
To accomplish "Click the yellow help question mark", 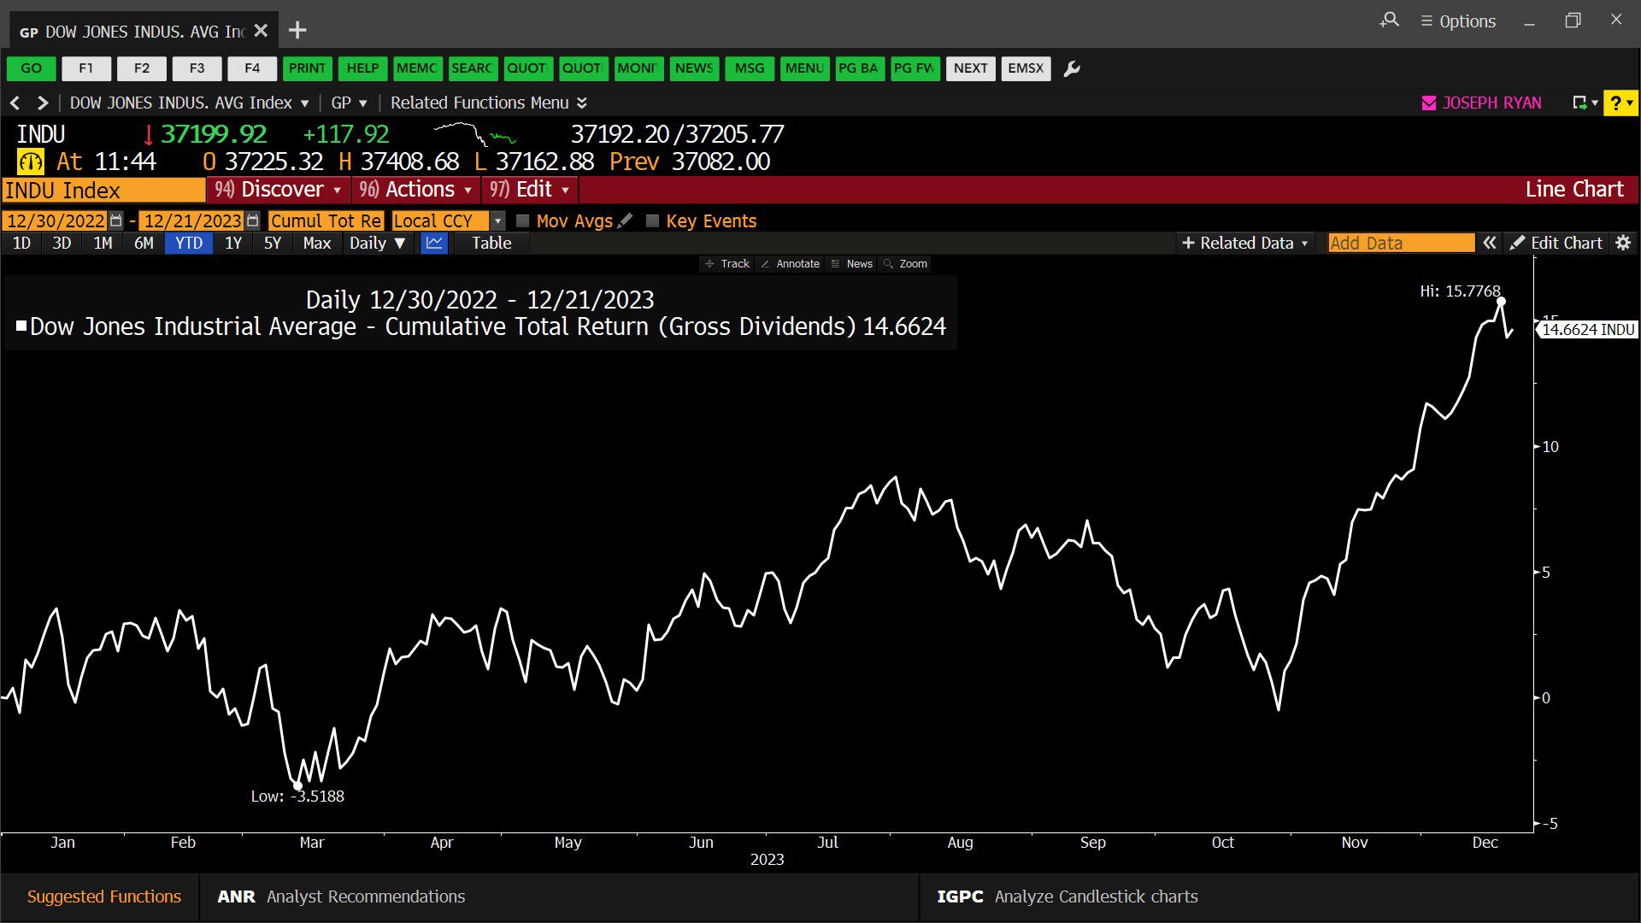I will 1615,103.
